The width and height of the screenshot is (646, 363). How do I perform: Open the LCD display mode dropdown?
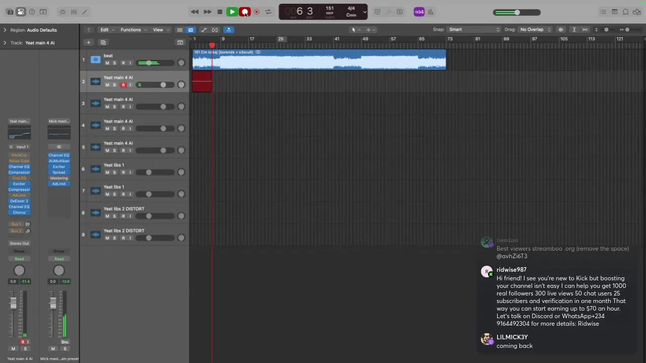pos(364,12)
